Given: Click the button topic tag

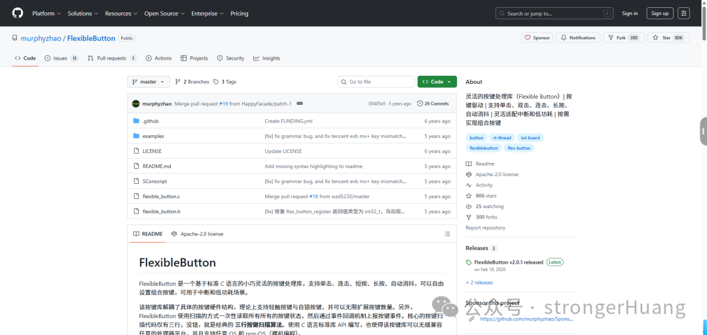Looking at the screenshot, I should [476, 137].
